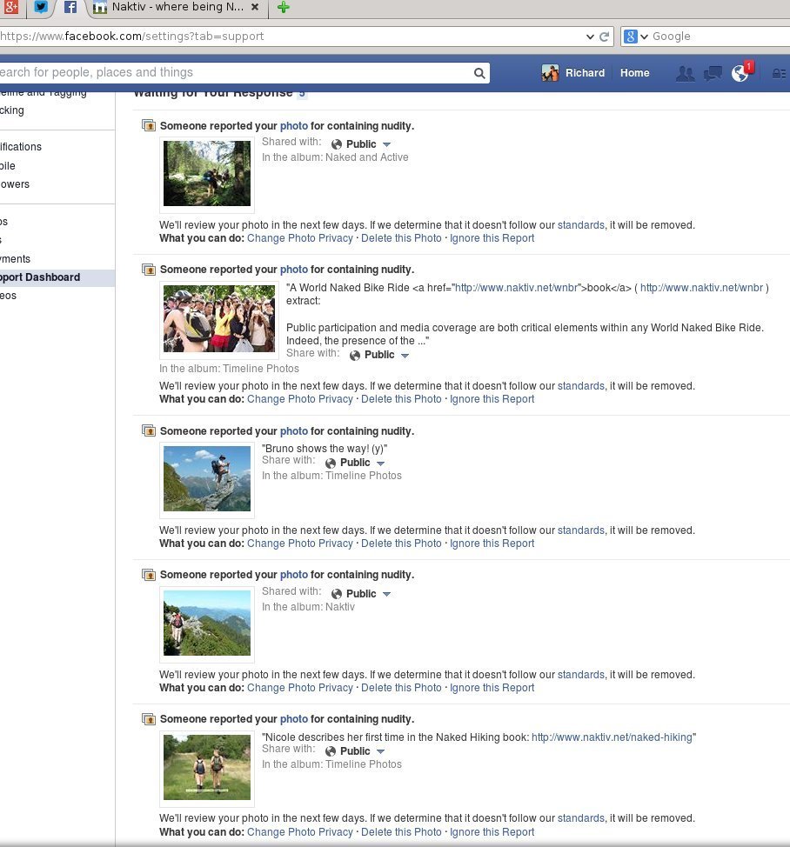The height and width of the screenshot is (847, 790).
Task: Open the Google search engine selector
Action: coord(635,37)
